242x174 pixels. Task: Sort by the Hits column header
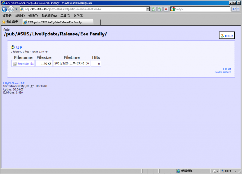point(96,57)
